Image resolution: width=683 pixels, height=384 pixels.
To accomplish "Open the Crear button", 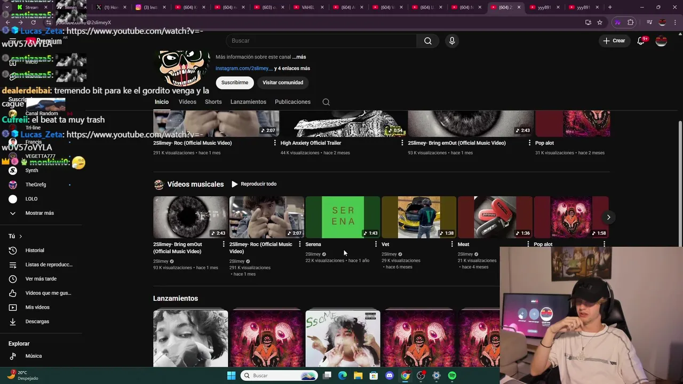I will tap(614, 41).
